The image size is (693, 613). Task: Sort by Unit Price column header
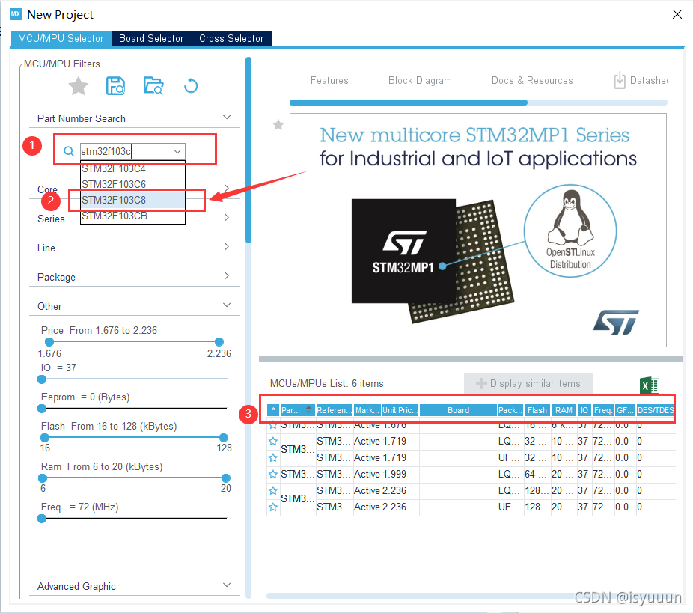point(400,410)
